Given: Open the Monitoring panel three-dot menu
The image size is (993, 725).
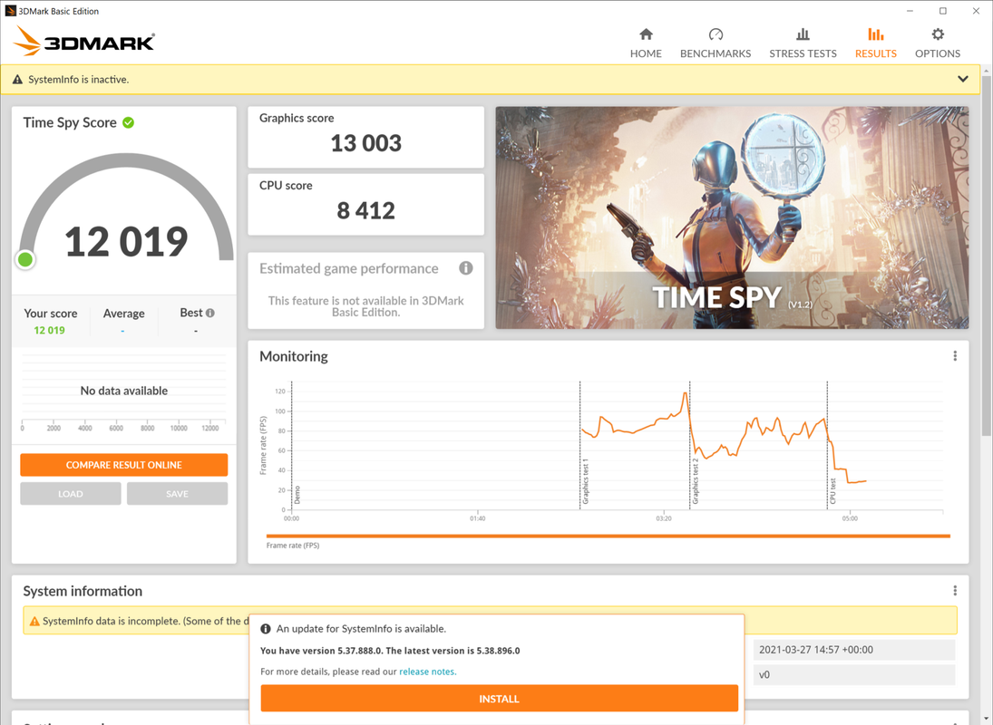Looking at the screenshot, I should [x=955, y=356].
